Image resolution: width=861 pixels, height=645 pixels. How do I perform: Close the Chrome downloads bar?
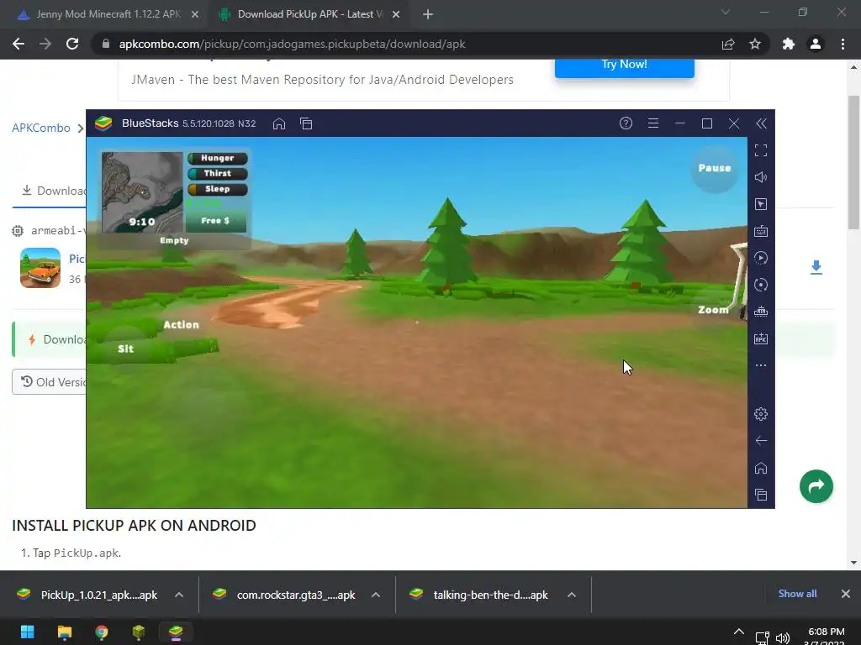pos(846,594)
